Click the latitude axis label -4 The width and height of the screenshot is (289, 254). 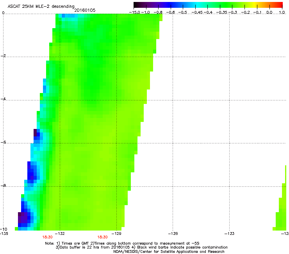tap(3, 99)
